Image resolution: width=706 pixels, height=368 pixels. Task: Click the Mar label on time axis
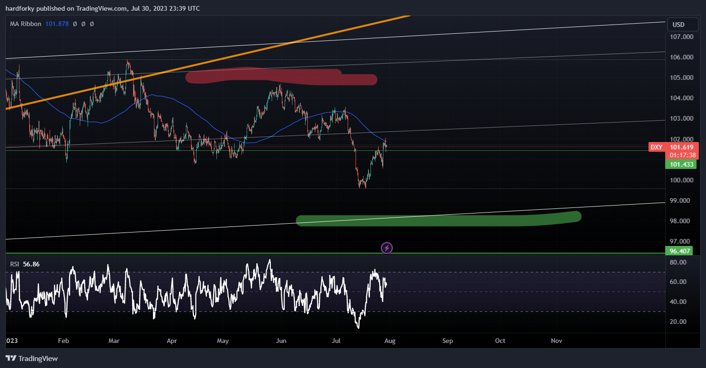pos(114,341)
